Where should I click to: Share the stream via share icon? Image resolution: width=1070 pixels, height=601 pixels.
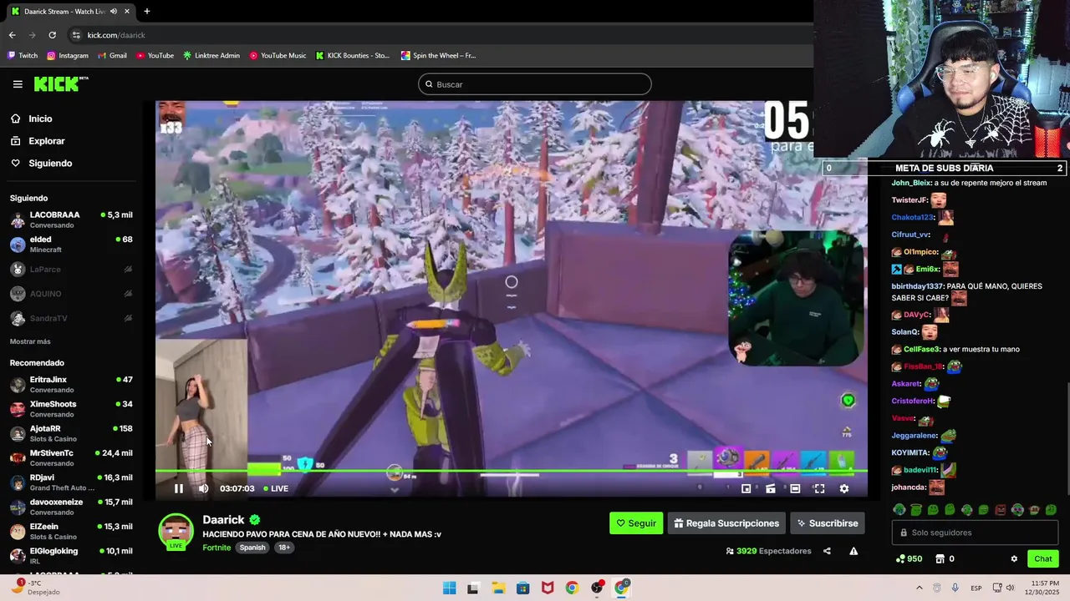(827, 551)
